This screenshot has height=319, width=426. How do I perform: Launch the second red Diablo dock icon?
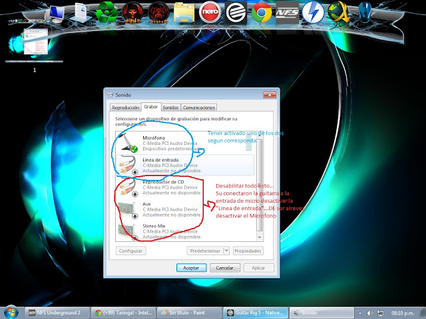click(x=158, y=13)
